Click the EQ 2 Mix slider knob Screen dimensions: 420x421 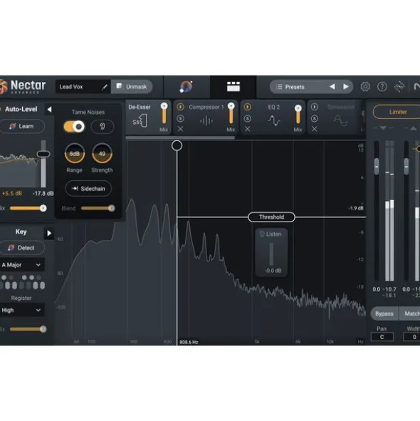point(298,108)
